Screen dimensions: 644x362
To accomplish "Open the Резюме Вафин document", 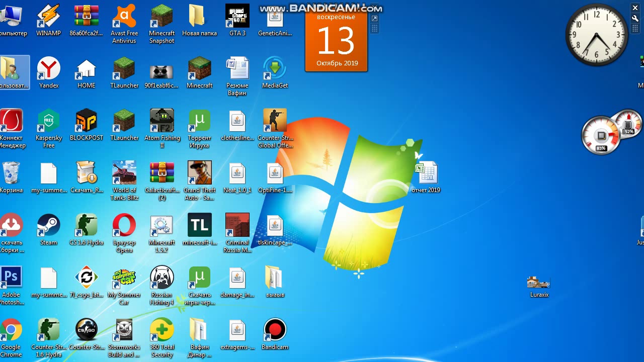I will click(x=237, y=76).
